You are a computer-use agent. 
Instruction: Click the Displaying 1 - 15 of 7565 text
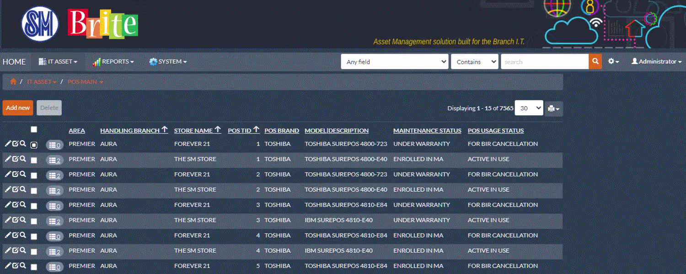pyautogui.click(x=480, y=108)
